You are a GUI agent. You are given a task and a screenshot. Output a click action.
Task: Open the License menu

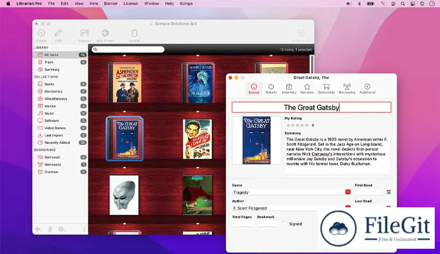[x=131, y=4]
